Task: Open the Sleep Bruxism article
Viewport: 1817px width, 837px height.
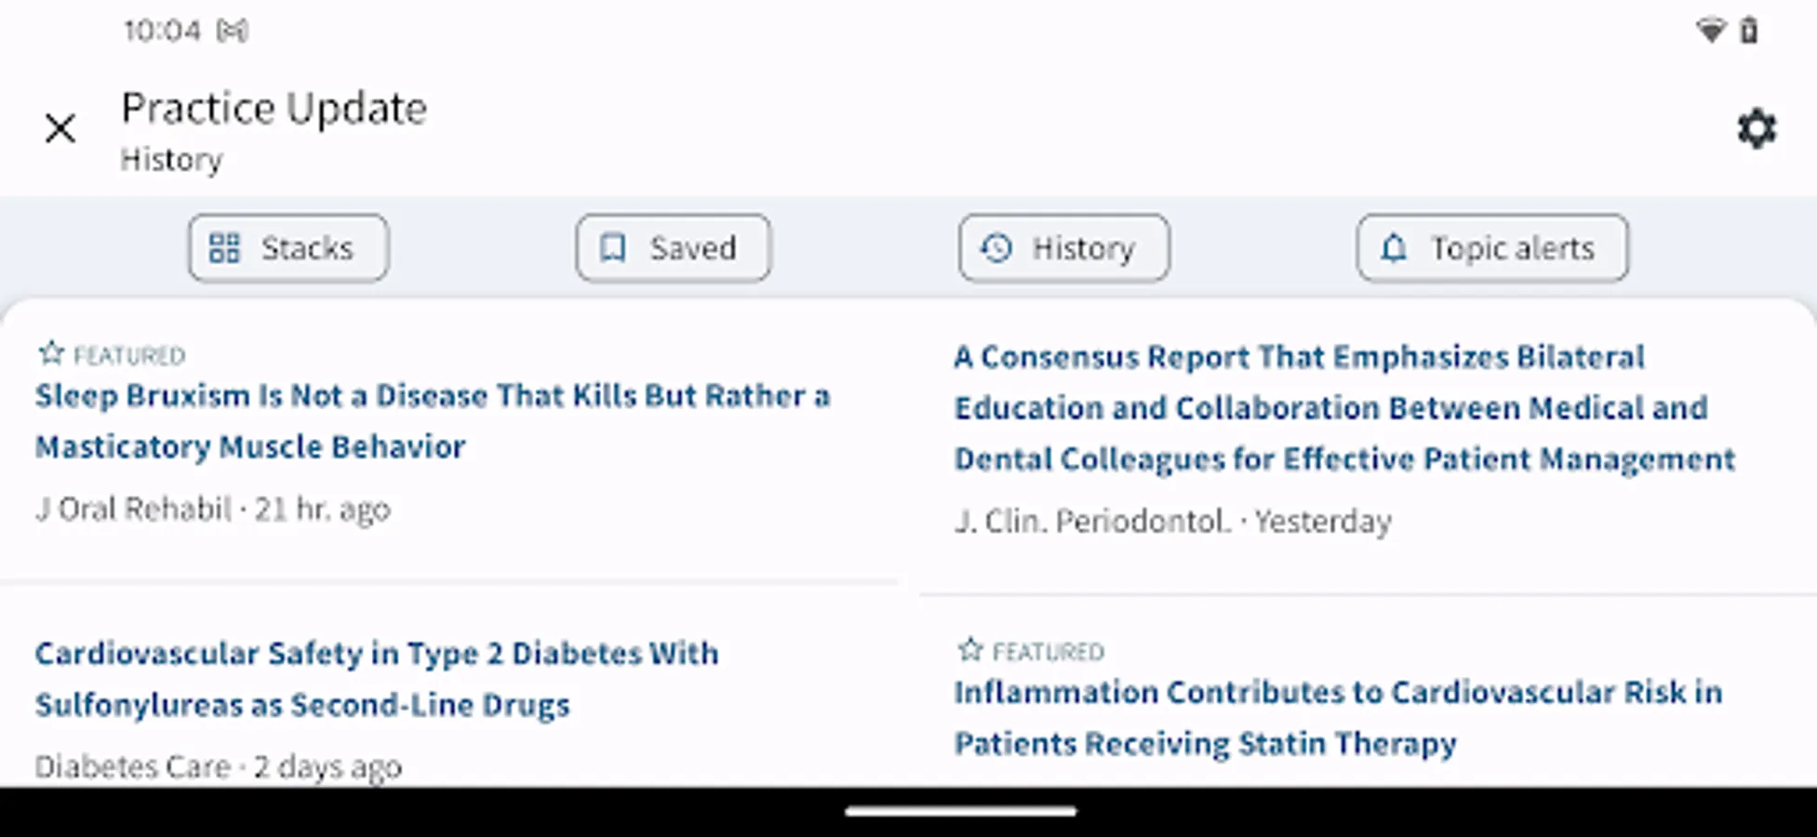Action: click(x=432, y=421)
